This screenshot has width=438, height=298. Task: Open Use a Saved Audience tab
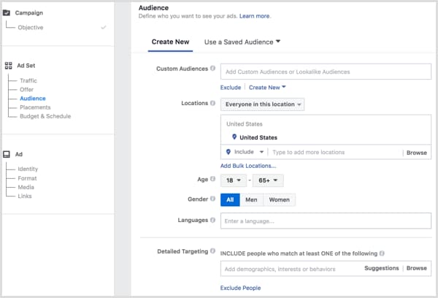pyautogui.click(x=242, y=42)
